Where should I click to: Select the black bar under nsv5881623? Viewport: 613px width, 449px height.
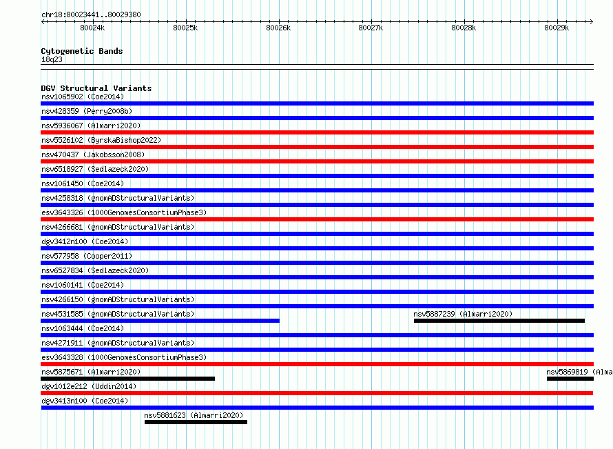click(196, 422)
